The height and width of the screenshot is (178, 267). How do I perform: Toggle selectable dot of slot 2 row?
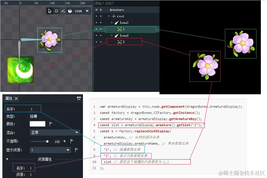[101, 42]
